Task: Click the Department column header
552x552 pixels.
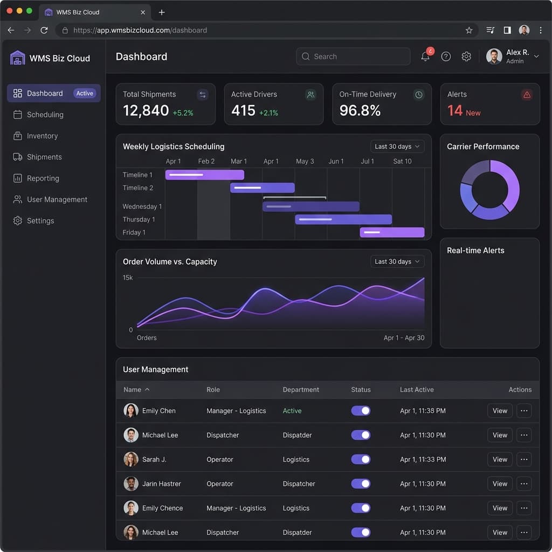Action: point(301,389)
